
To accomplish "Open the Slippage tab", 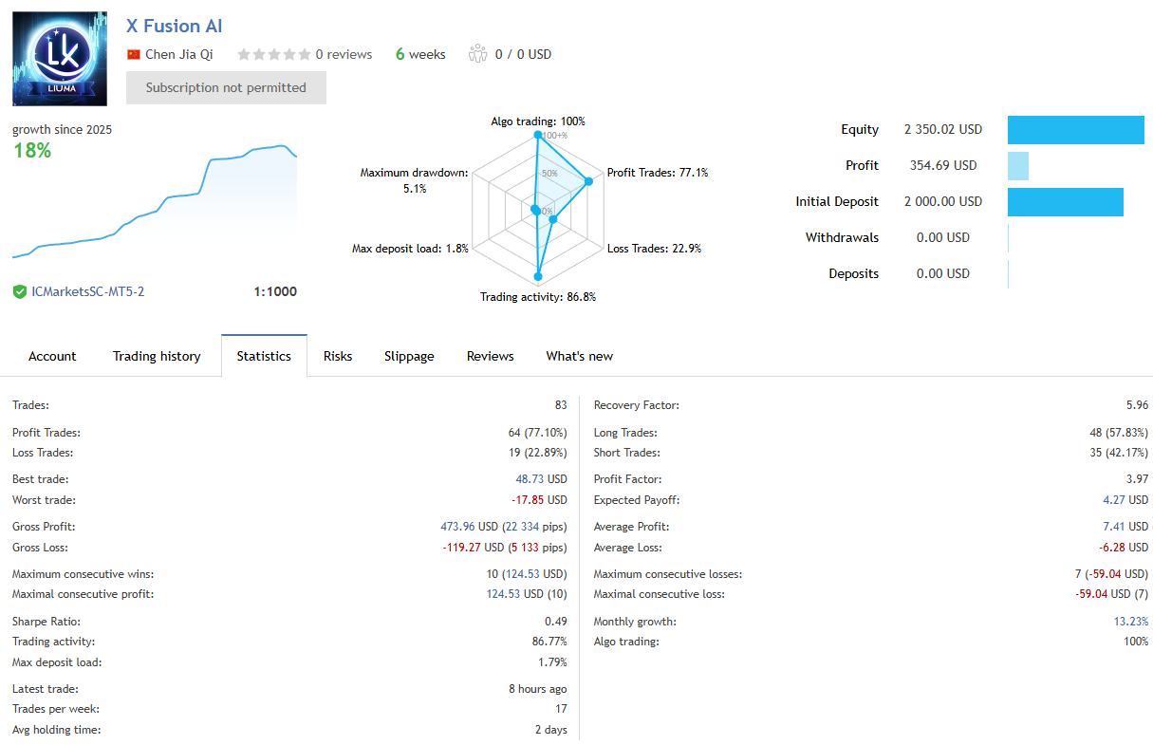I will point(409,356).
